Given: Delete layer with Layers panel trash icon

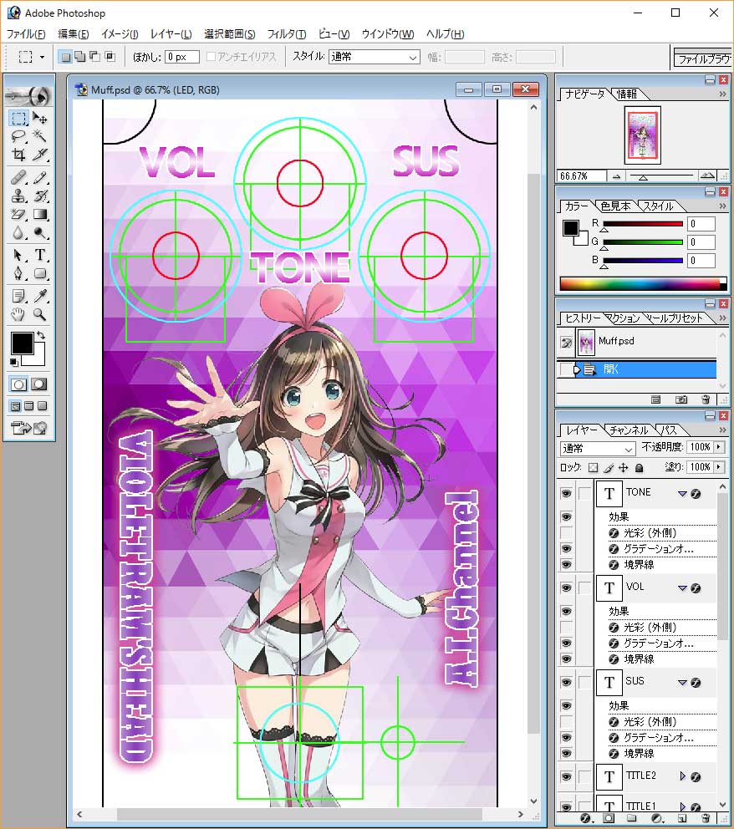Looking at the screenshot, I should click(x=706, y=818).
